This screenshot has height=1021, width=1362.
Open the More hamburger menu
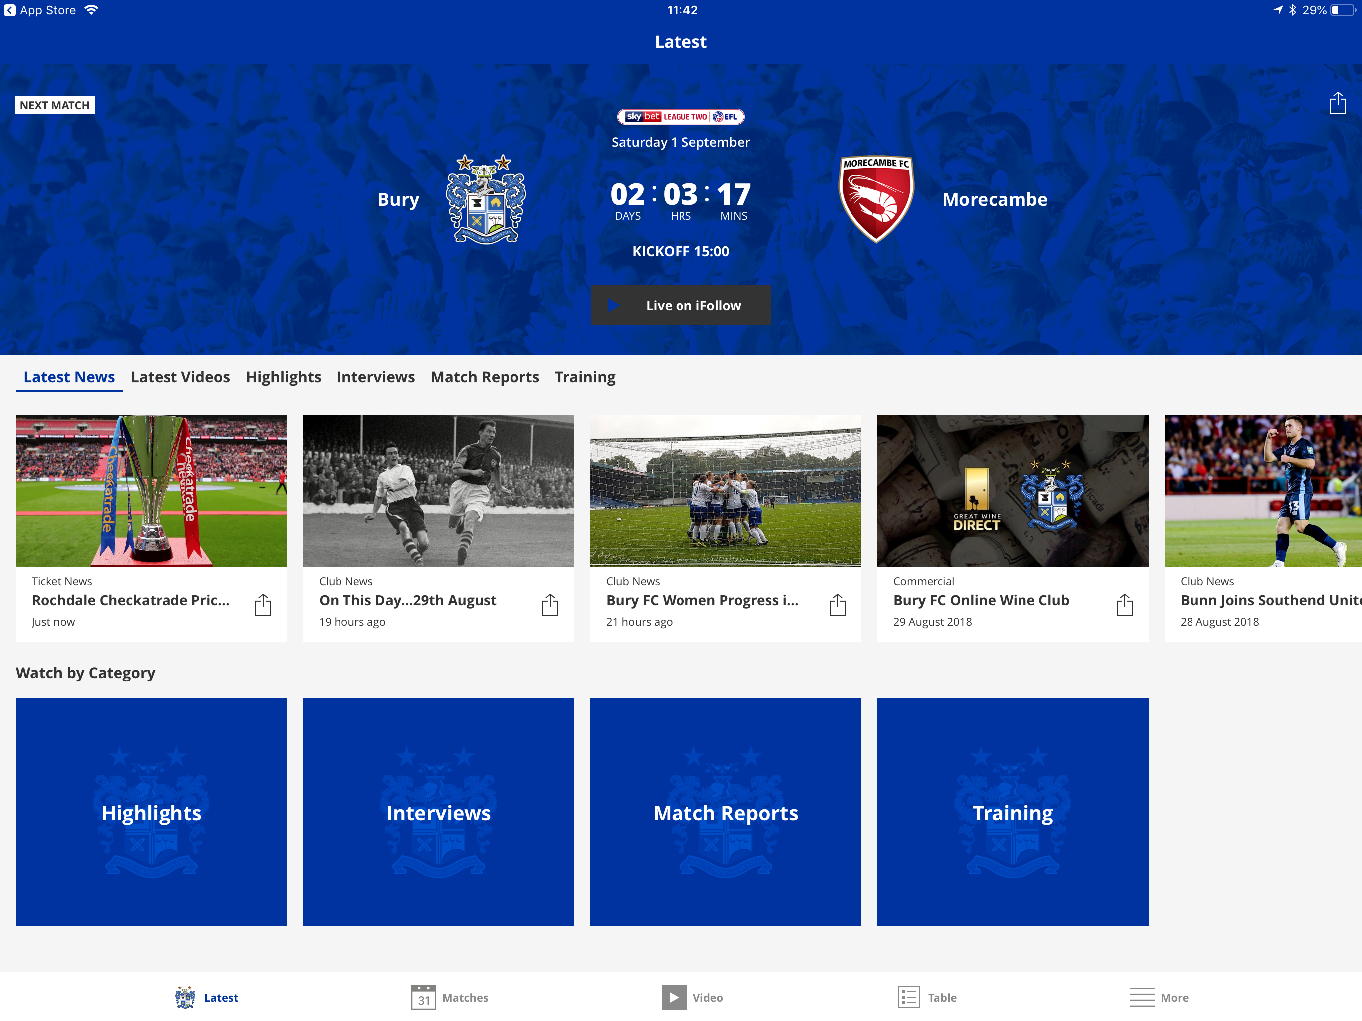tap(1142, 997)
